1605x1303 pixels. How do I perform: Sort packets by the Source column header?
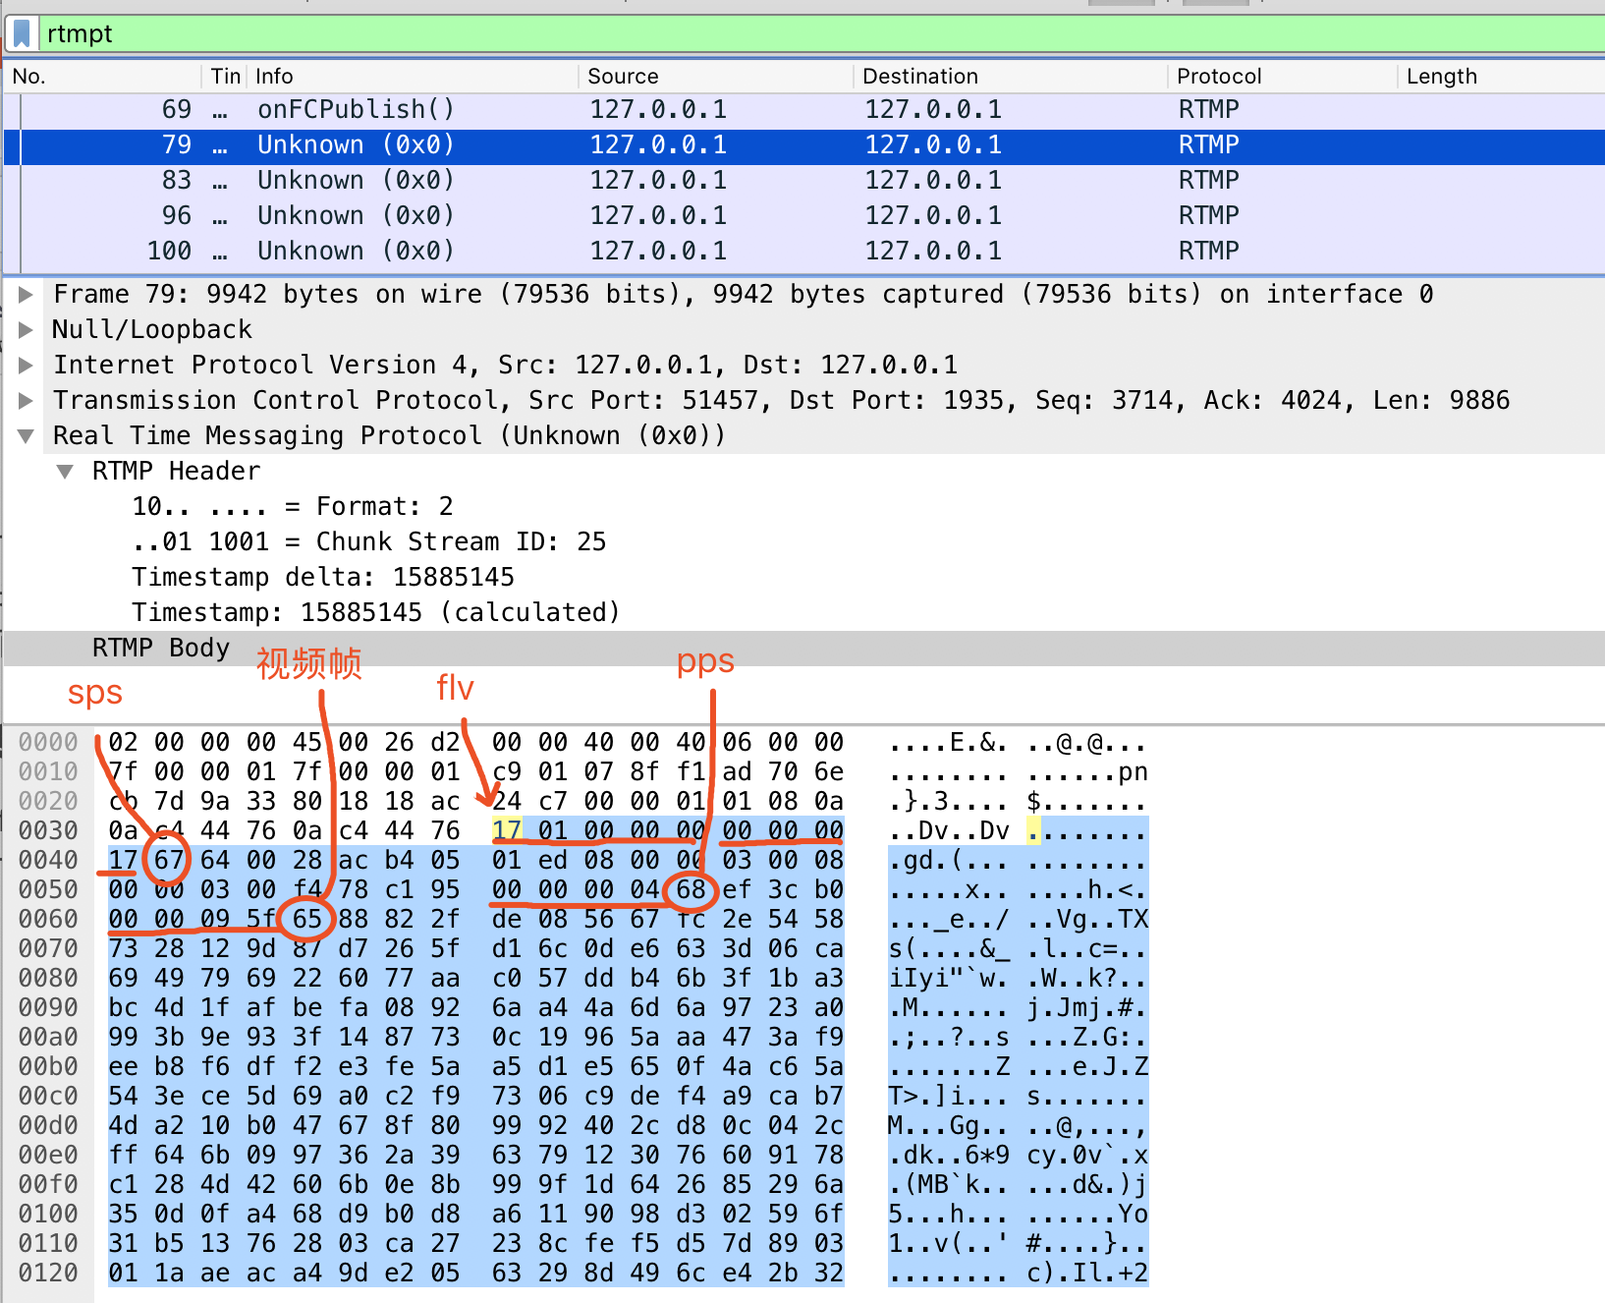pos(717,76)
